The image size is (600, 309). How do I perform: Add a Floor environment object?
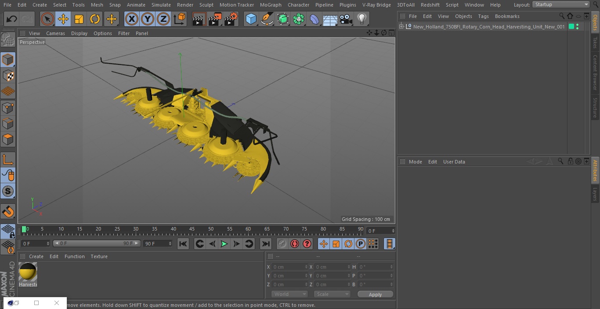(330, 19)
